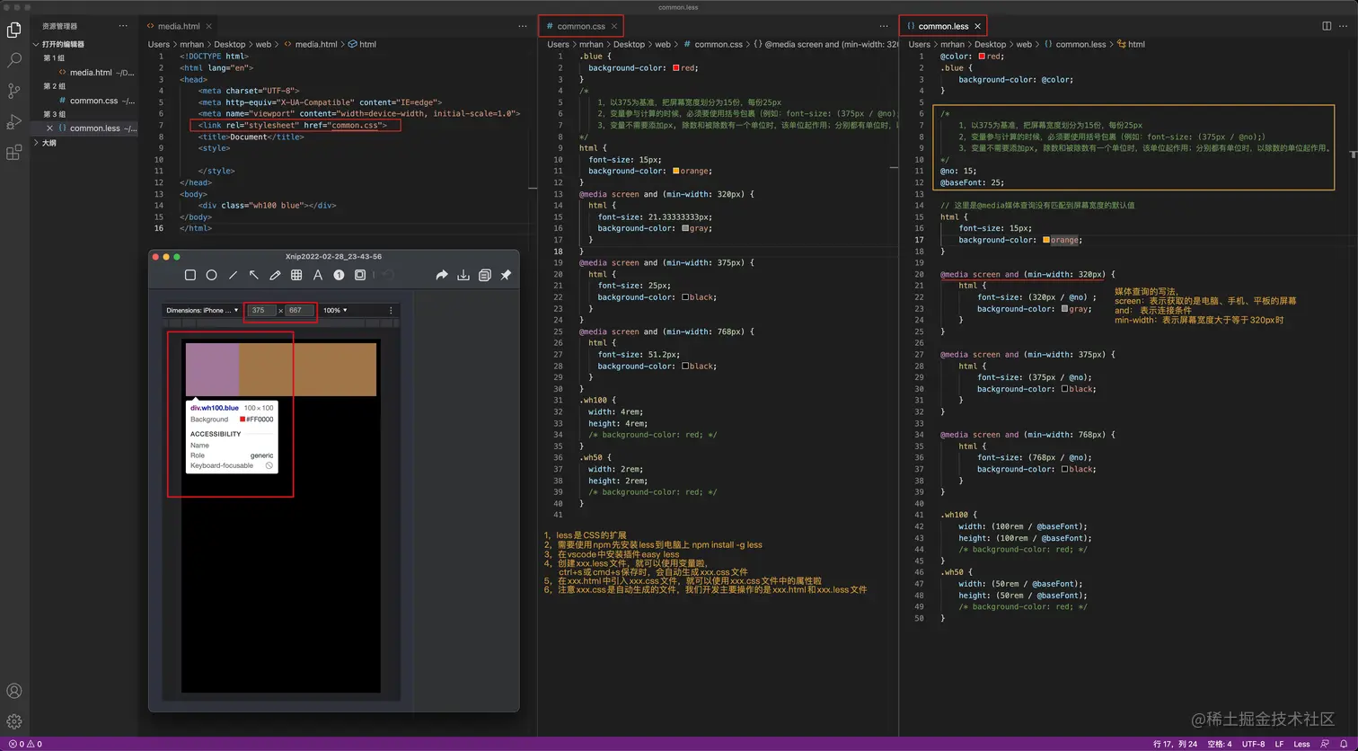This screenshot has height=751, width=1358.
Task: Select the arrow tool in Xnip toolbar
Action: coord(254,275)
